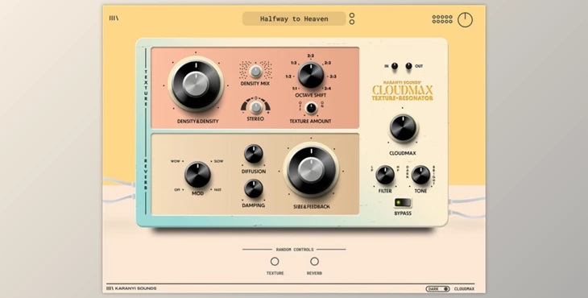Image resolution: width=588 pixels, height=298 pixels.
Task: Click the Cloudmax Texture Resonator title logo
Action: point(403,91)
